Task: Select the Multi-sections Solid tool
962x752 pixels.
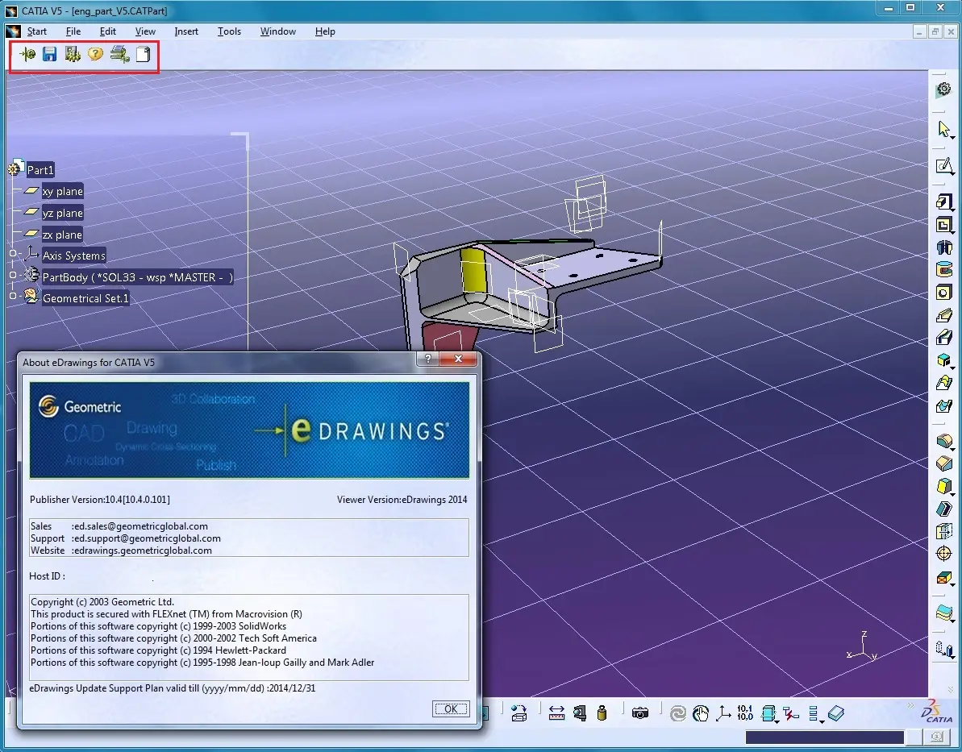Action: pos(943,383)
